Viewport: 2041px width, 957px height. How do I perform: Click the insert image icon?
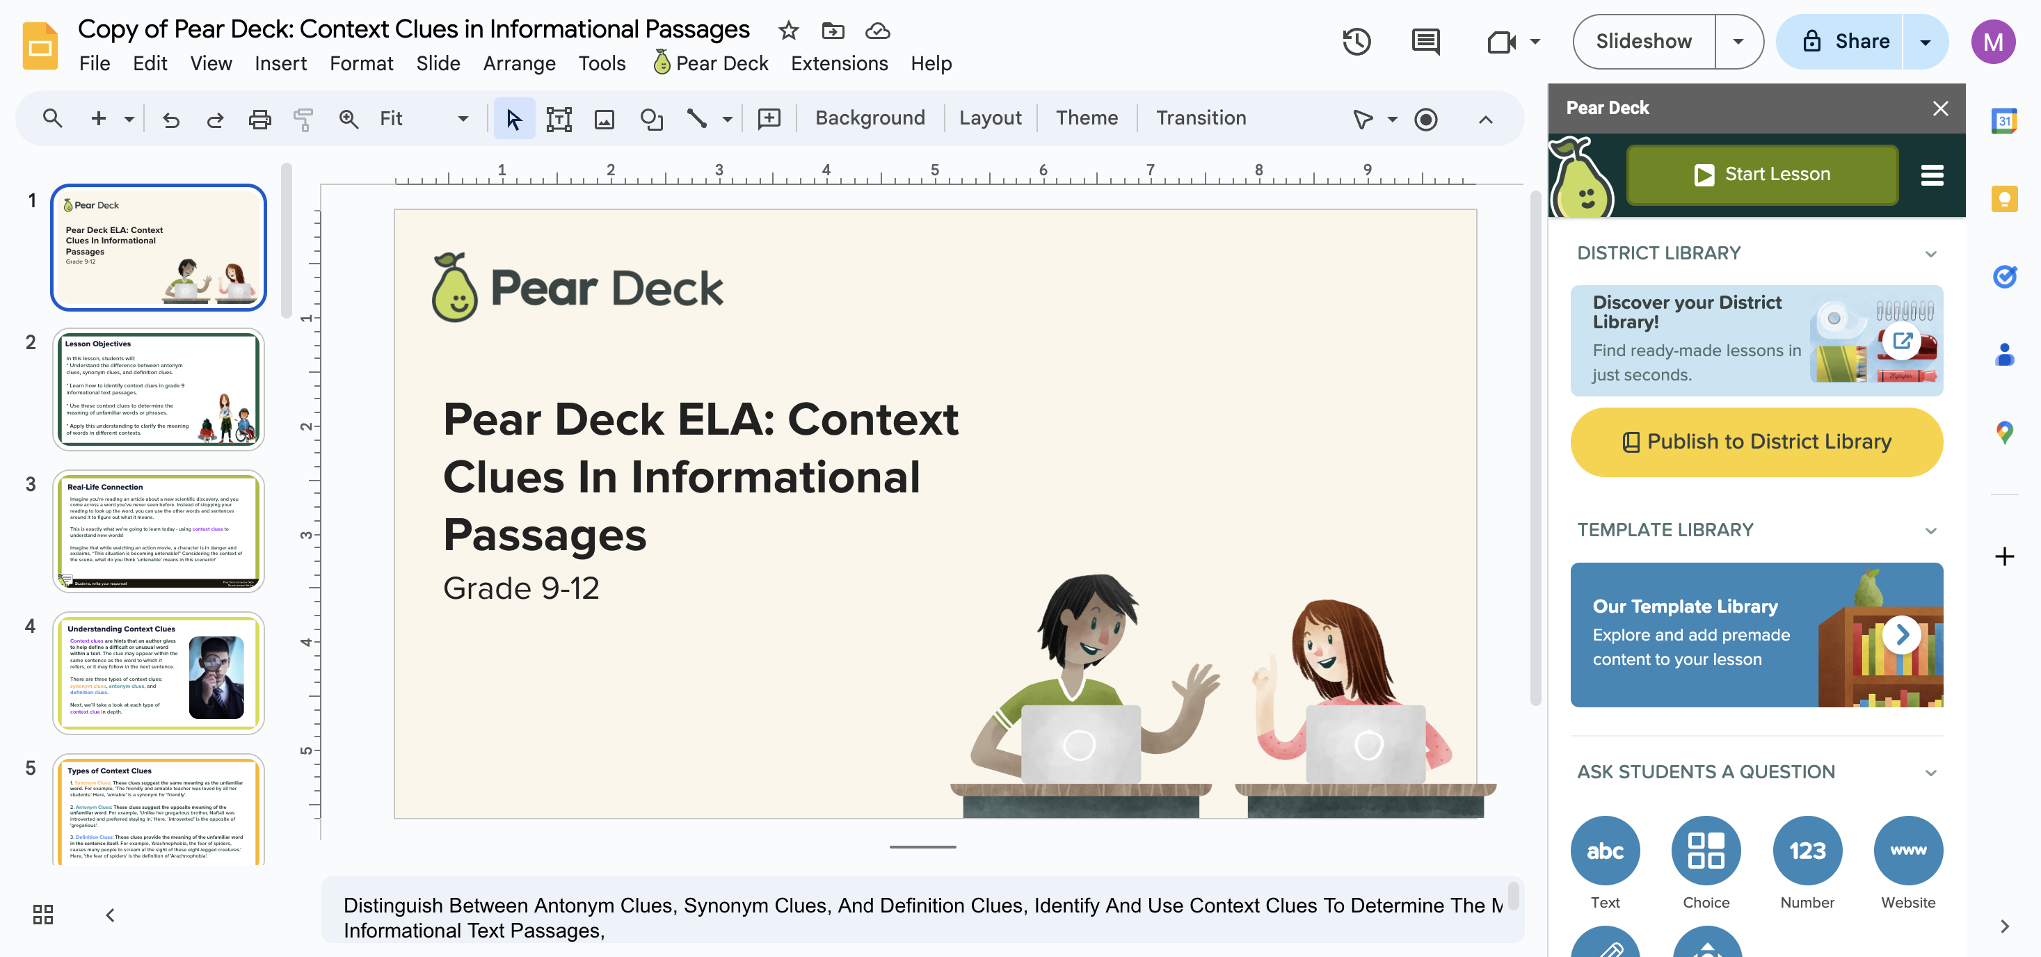coord(605,119)
